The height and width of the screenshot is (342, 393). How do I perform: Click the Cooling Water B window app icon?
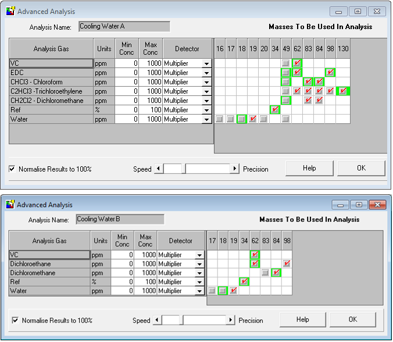(10, 204)
